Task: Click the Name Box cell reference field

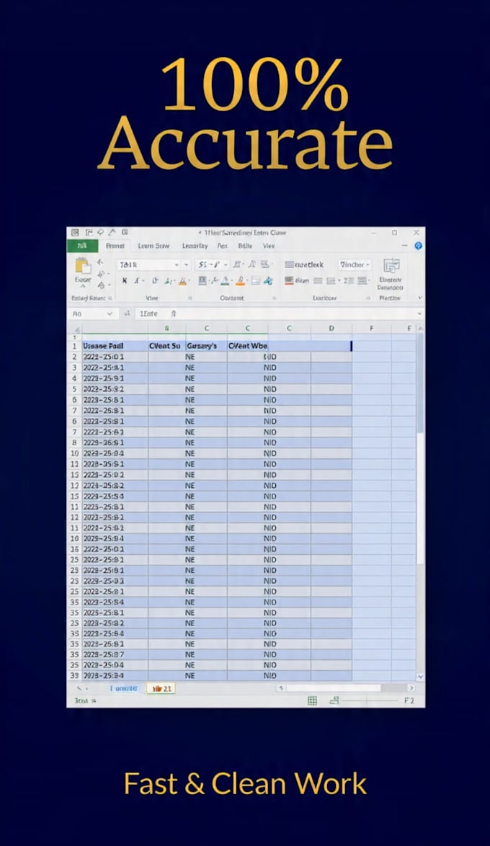Action: coord(87,313)
